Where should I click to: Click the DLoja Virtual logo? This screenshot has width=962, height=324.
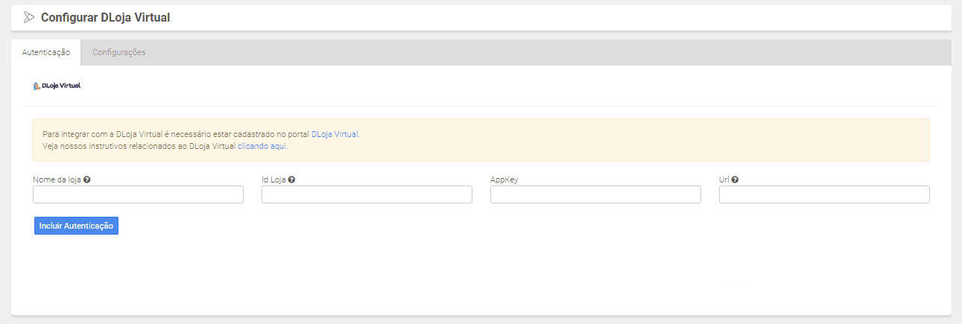pos(57,86)
